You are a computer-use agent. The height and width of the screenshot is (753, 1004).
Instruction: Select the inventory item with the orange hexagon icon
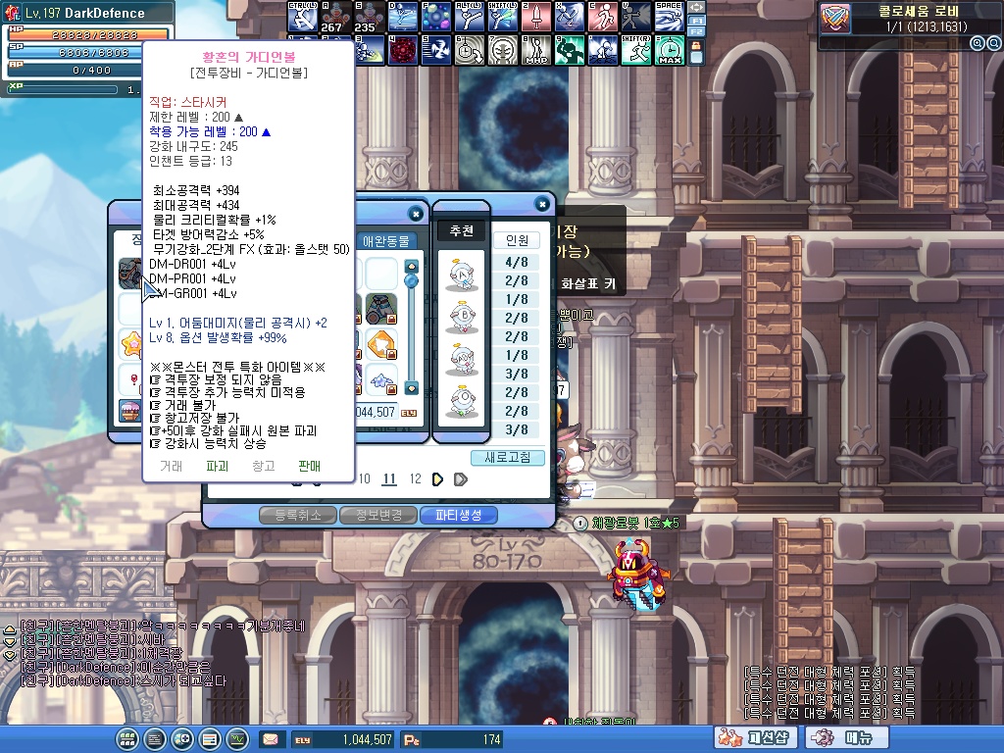click(381, 343)
